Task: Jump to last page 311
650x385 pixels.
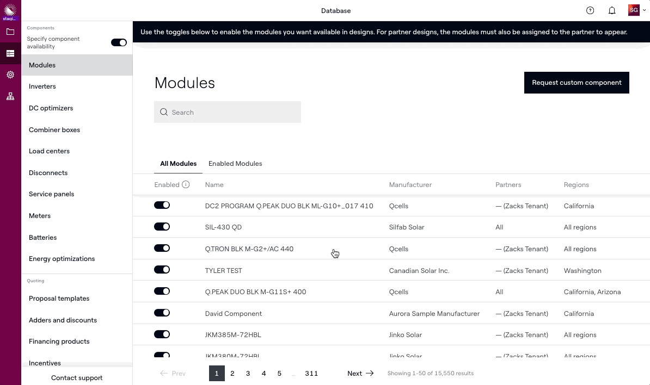Action: tap(311, 374)
